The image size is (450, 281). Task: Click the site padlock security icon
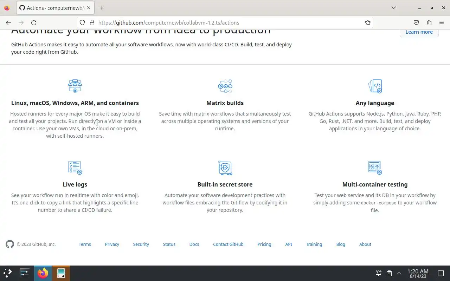92,22
